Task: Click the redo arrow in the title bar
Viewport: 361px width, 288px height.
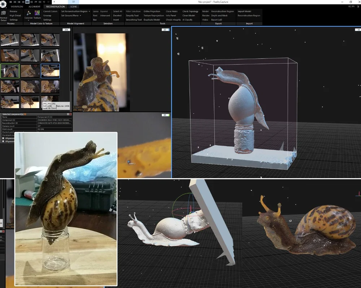Action: point(48,2)
